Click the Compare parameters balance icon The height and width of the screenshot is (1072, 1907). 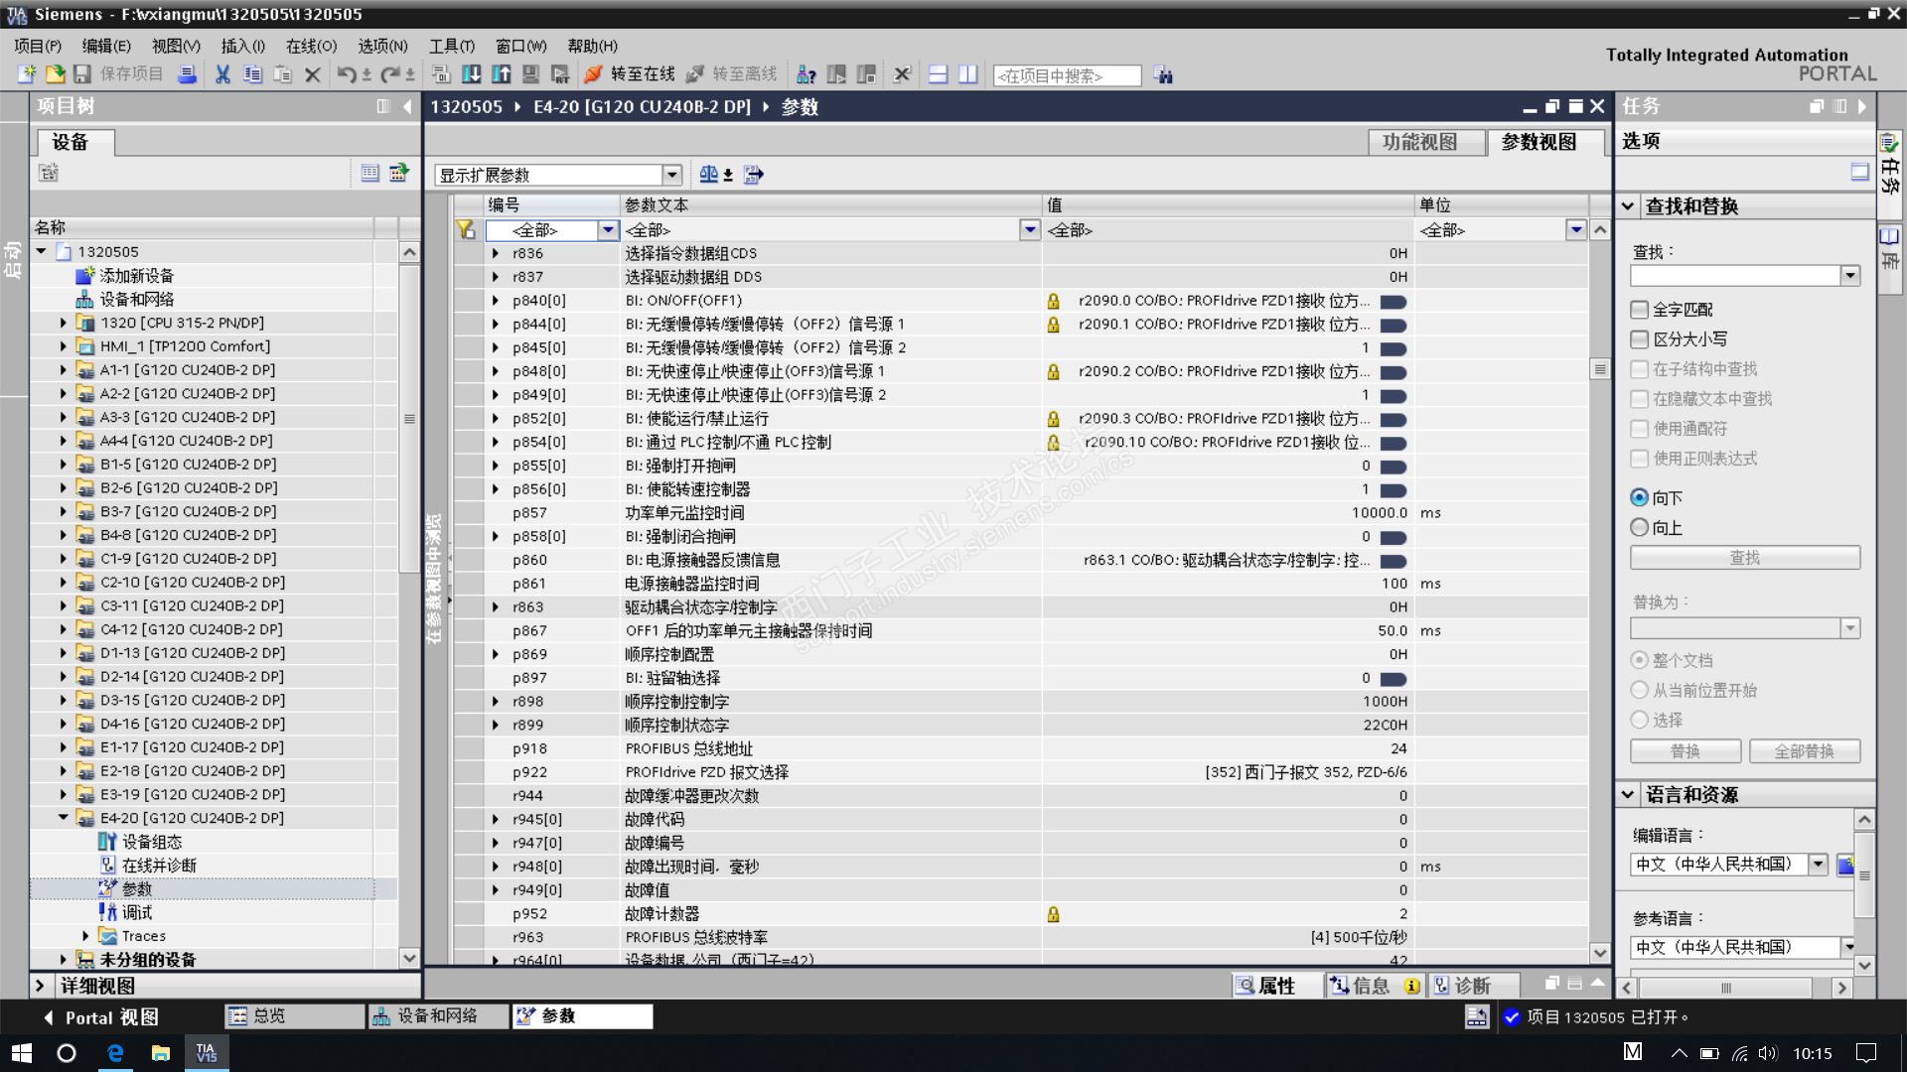pos(709,175)
